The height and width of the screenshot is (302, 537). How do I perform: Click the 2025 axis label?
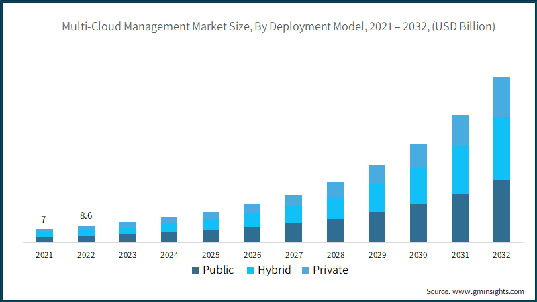[x=211, y=255]
